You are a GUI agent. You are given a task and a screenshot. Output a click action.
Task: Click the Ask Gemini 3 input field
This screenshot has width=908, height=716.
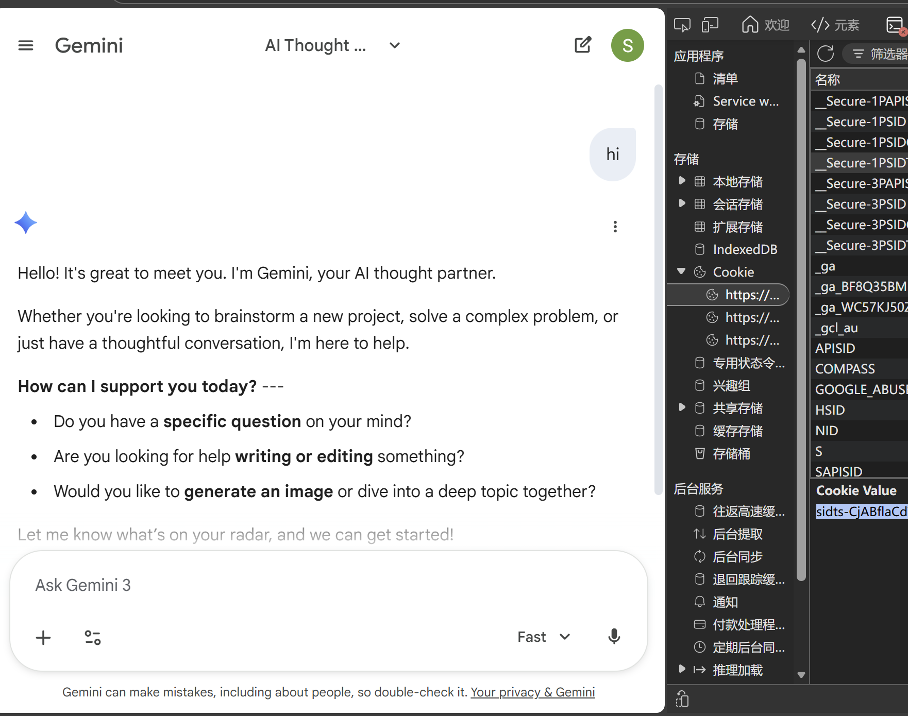click(x=206, y=585)
